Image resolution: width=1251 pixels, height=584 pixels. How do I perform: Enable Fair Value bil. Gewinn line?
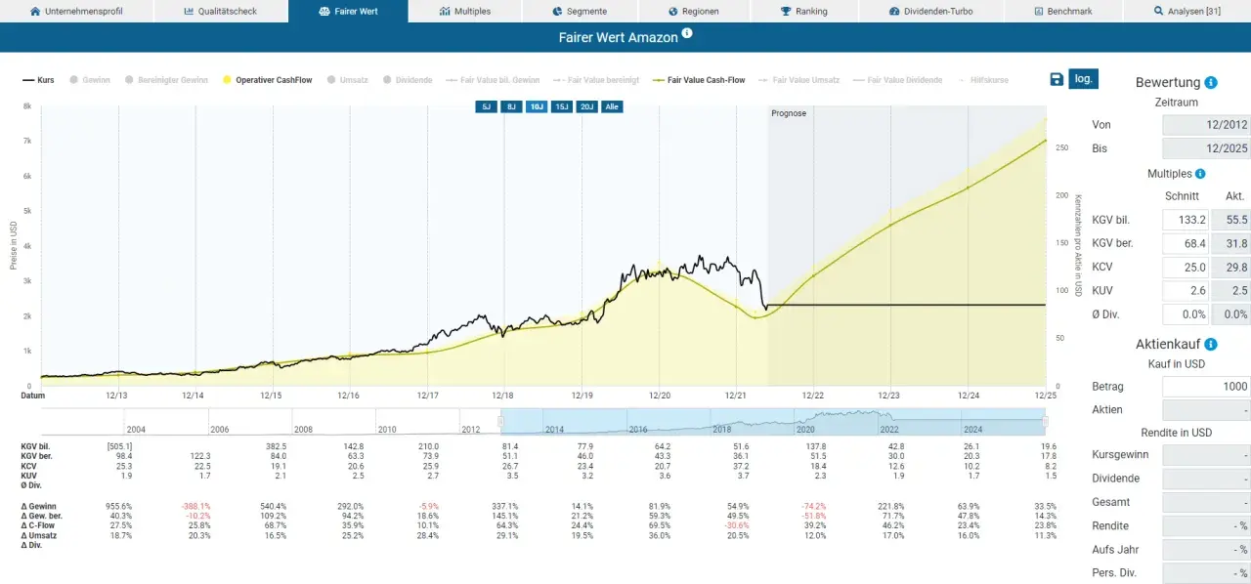pos(493,80)
